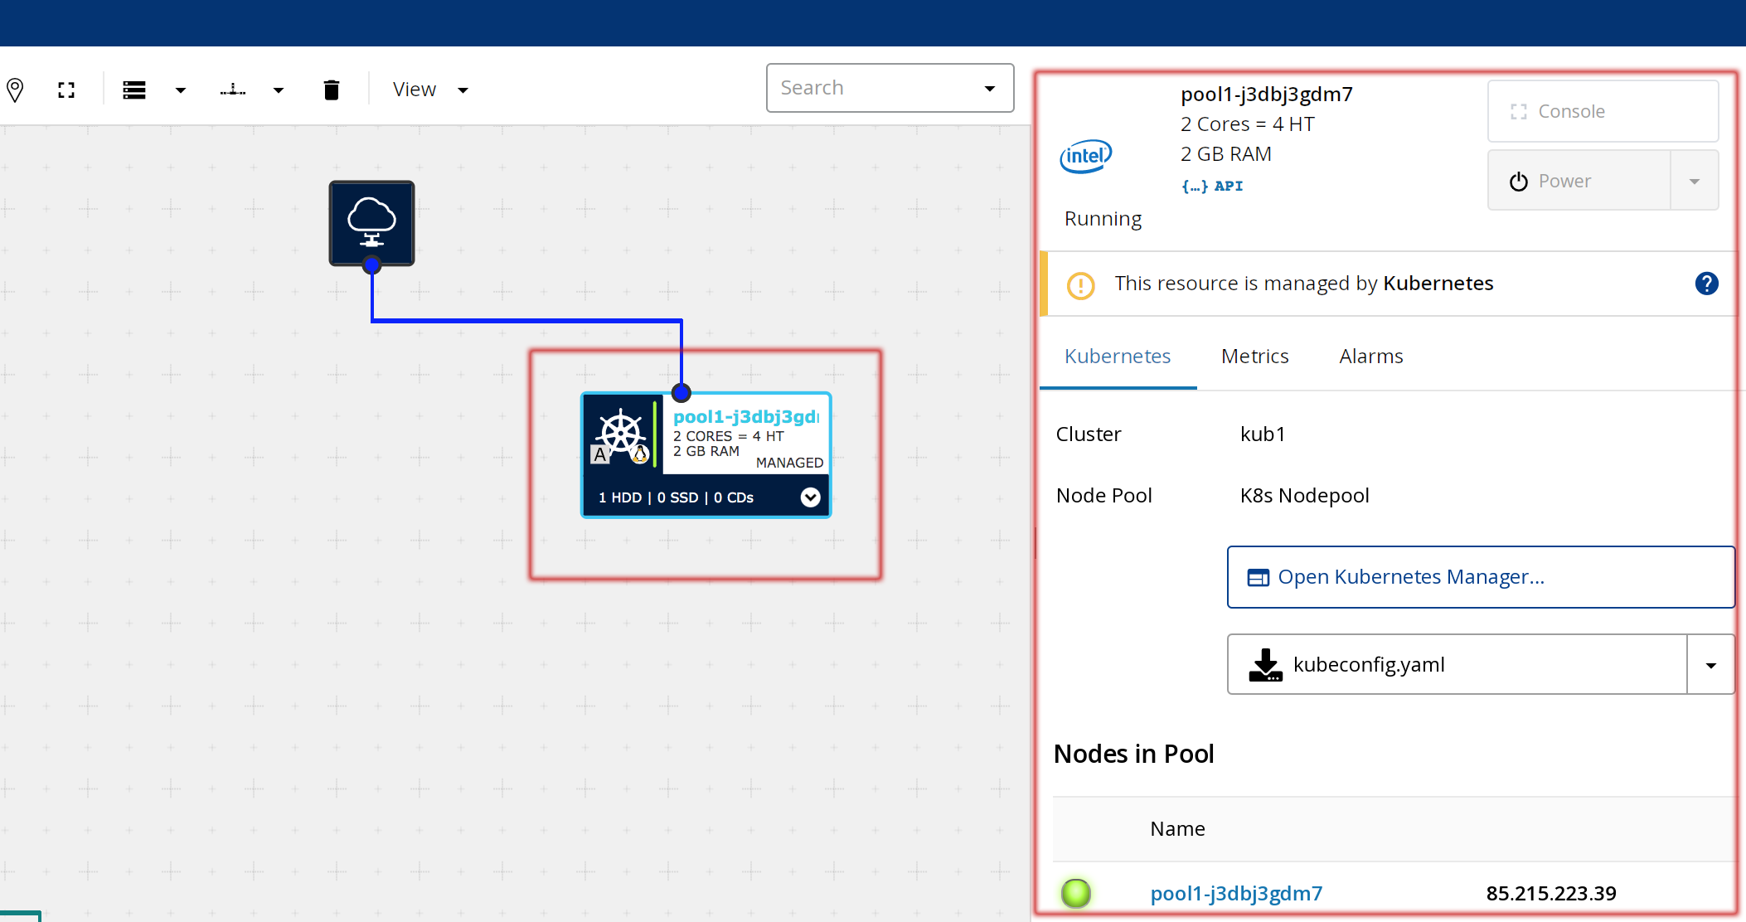Switch to the Alarms tab
Screen dimensions: 1746x922
1370,357
